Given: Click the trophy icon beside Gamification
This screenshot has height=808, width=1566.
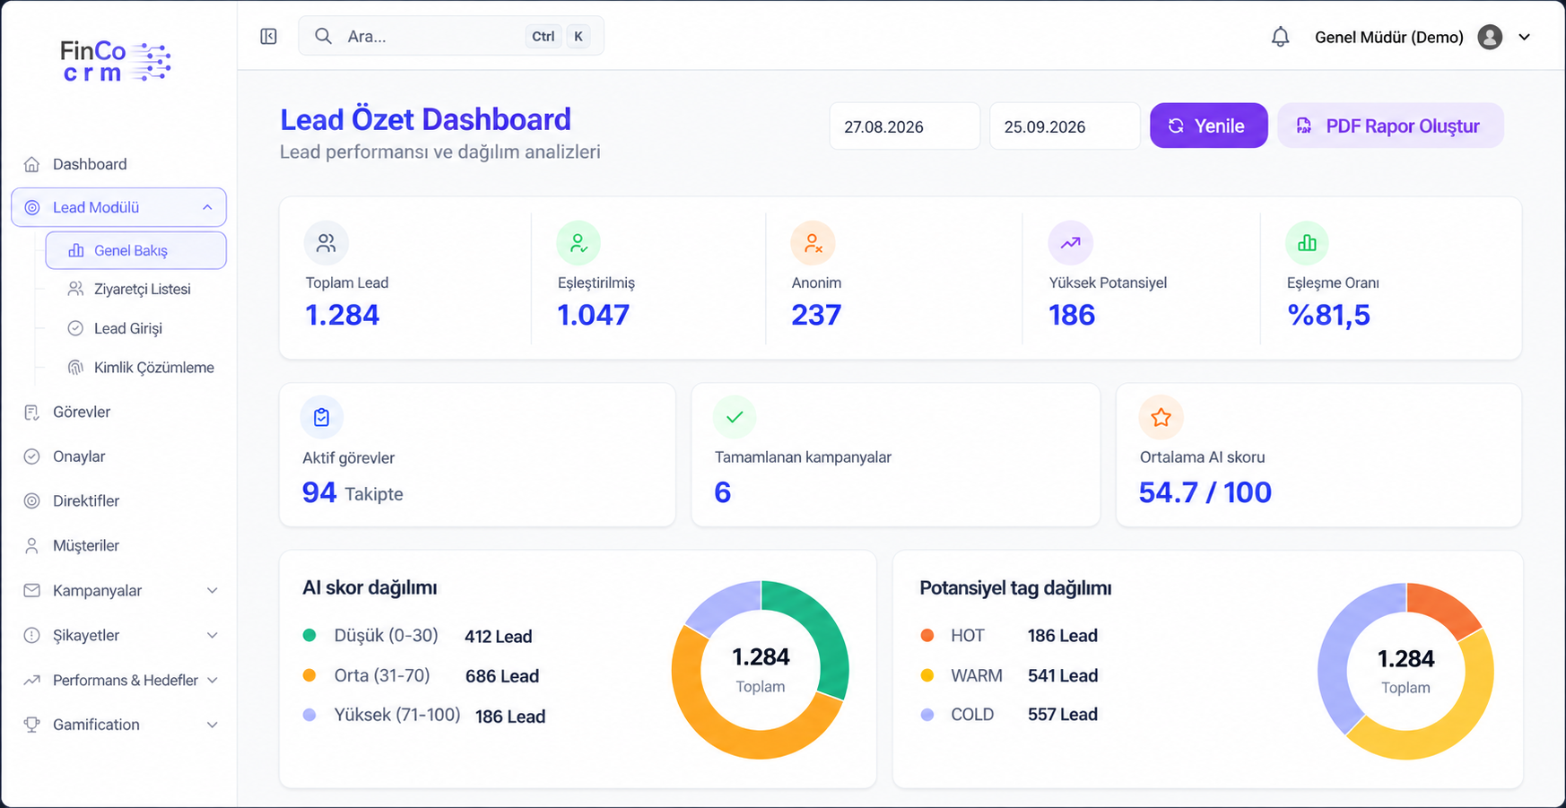Looking at the screenshot, I should click(32, 725).
